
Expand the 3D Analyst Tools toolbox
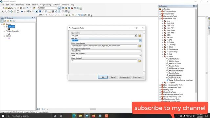(x=160, y=11)
